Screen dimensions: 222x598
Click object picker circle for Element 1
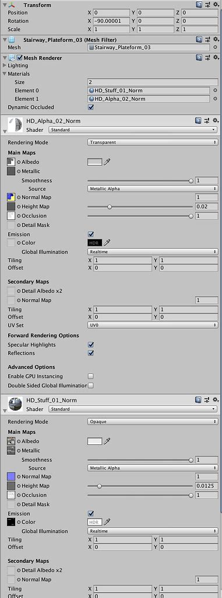click(215, 99)
